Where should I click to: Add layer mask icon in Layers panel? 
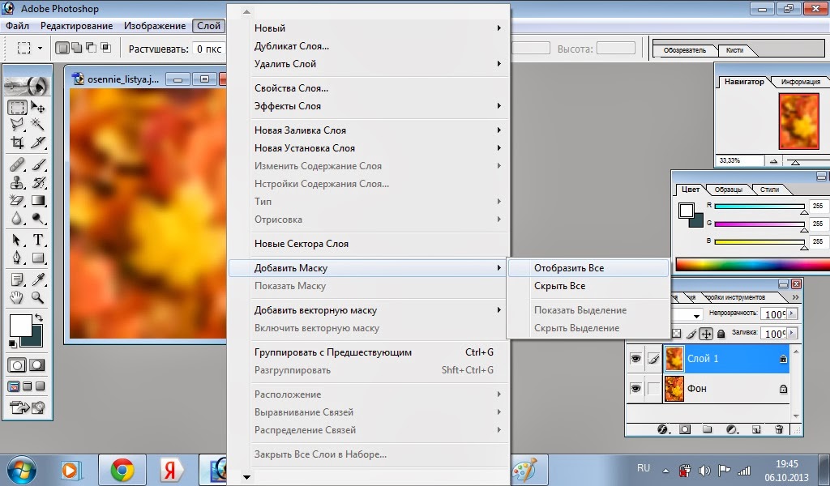[x=685, y=429]
